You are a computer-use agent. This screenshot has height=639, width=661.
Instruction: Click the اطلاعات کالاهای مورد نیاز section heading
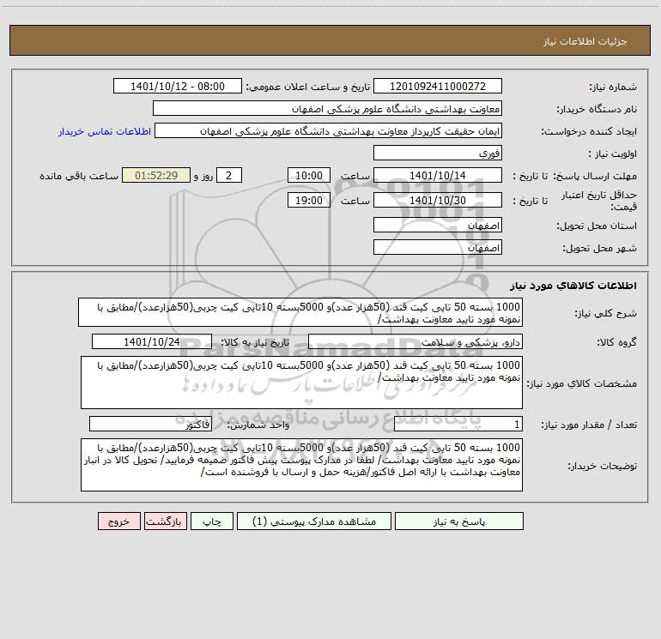(573, 286)
